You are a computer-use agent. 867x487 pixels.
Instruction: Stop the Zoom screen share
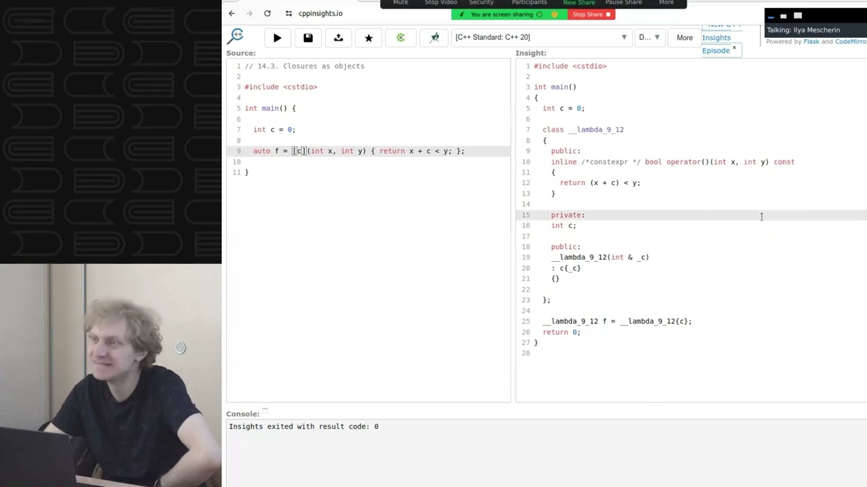(x=591, y=14)
